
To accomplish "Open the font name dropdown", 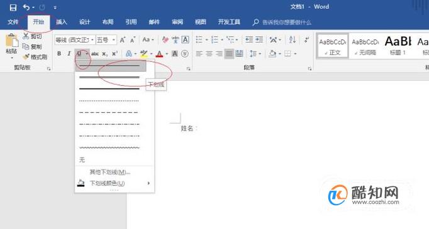I will click(92, 40).
